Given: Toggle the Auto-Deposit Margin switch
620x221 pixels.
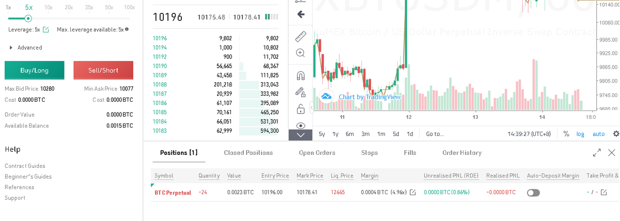Looking at the screenshot, I should (533, 193).
